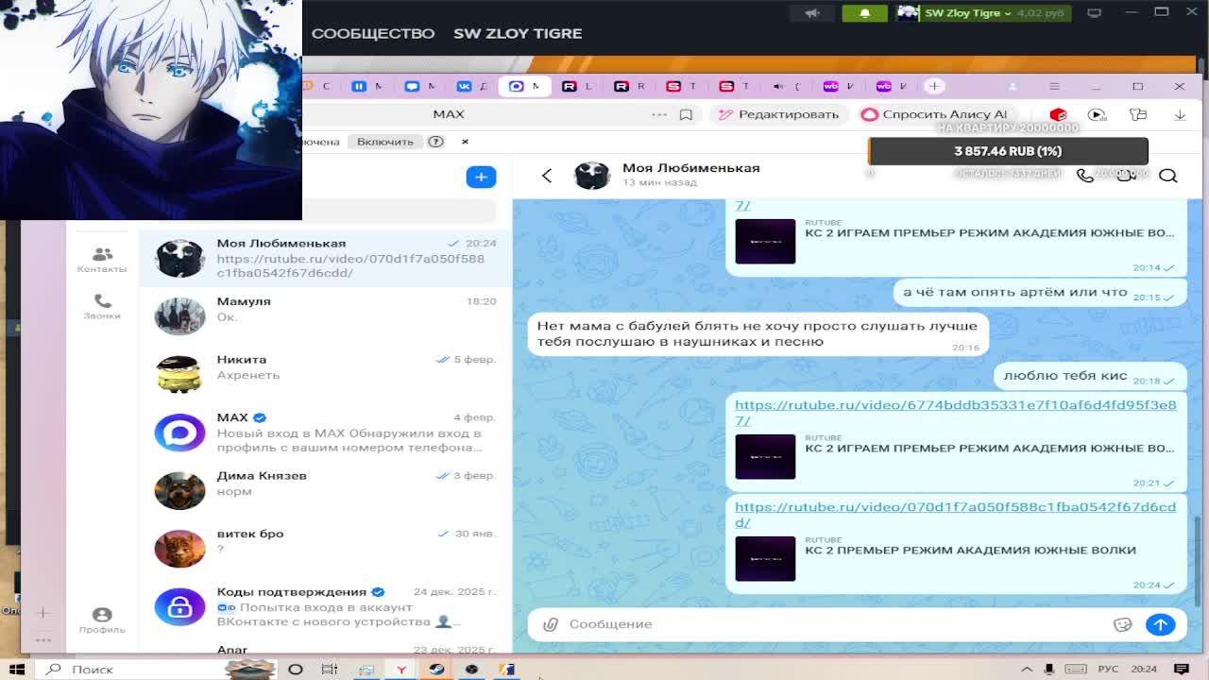This screenshot has width=1209, height=680.
Task: Open Steam Big Picture mode icon
Action: click(x=1095, y=13)
